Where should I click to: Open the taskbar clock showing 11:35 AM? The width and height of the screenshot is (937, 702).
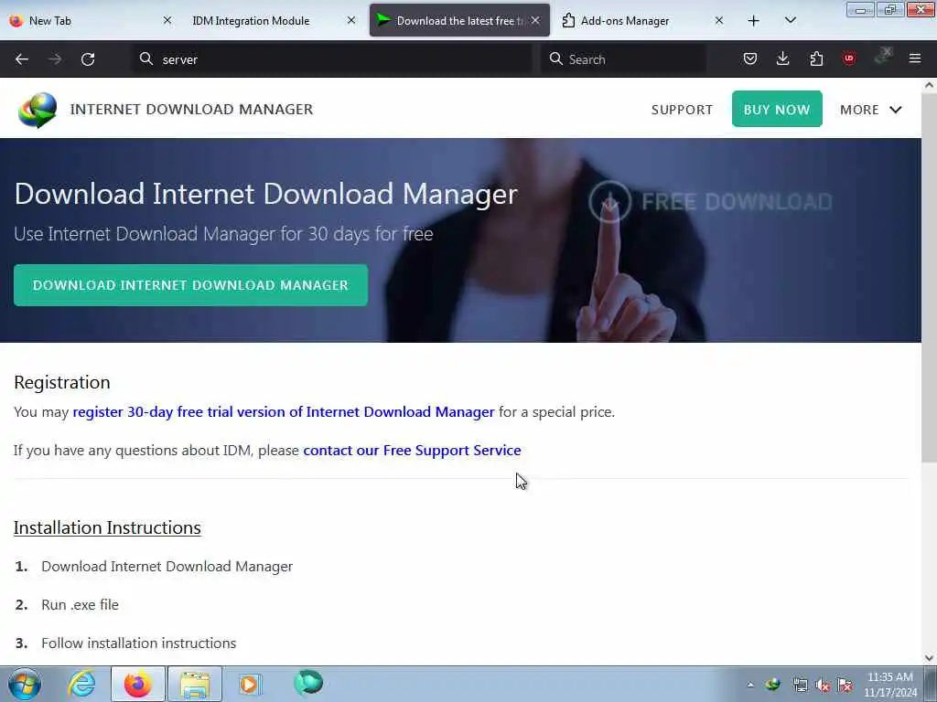click(890, 685)
